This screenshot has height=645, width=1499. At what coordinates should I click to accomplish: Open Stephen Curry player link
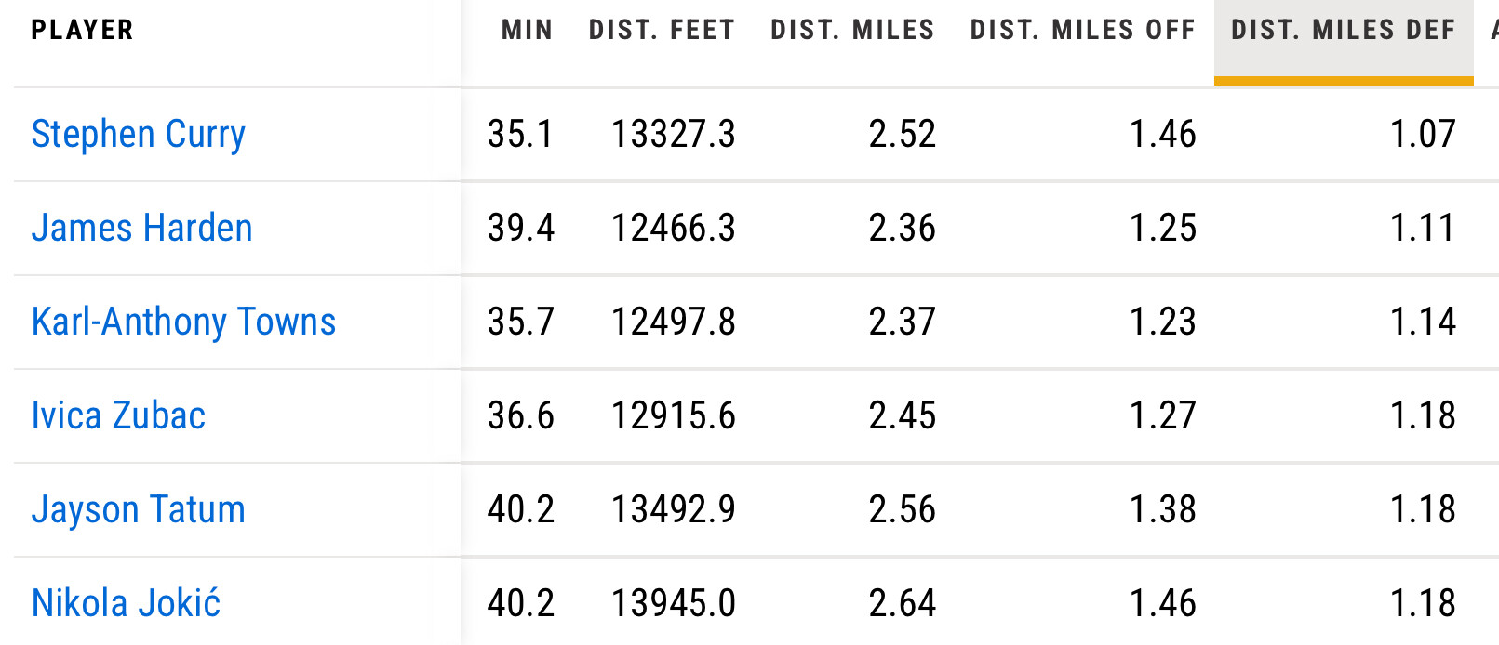tap(138, 135)
